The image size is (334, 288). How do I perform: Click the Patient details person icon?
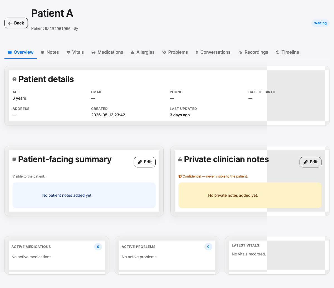14,79
